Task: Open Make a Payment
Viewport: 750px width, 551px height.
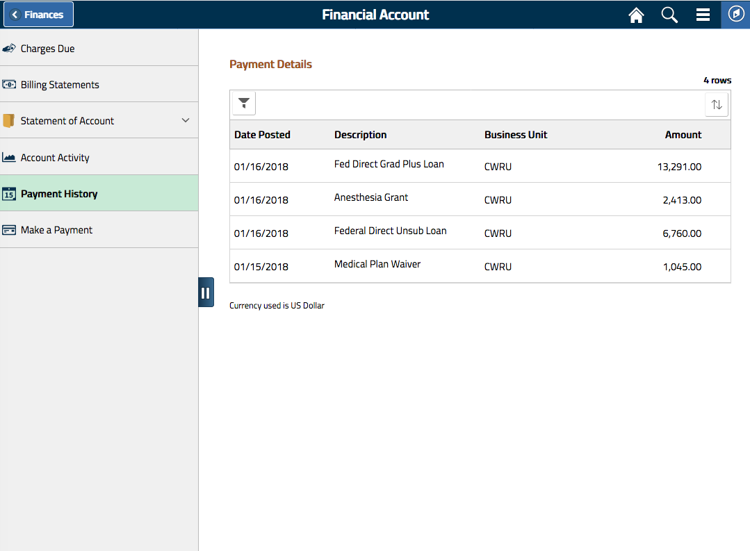Action: pos(99,230)
